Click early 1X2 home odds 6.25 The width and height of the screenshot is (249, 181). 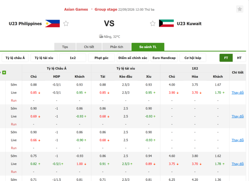[172, 179]
